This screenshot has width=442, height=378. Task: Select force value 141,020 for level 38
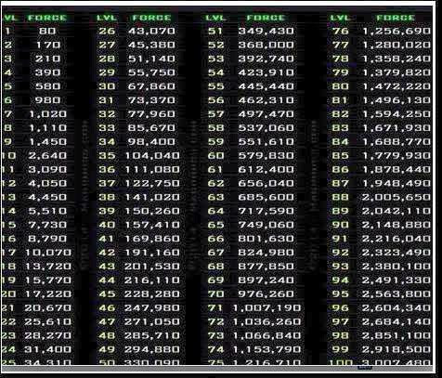[x=152, y=197]
